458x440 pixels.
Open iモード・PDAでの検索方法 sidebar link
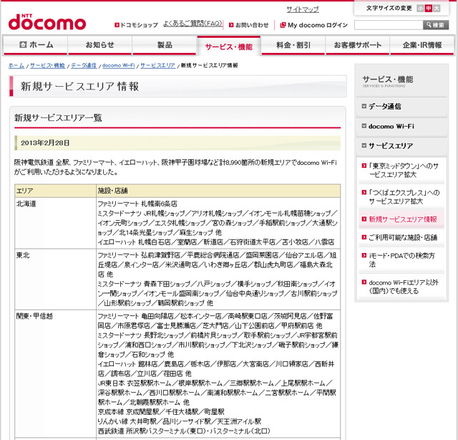[401, 260]
